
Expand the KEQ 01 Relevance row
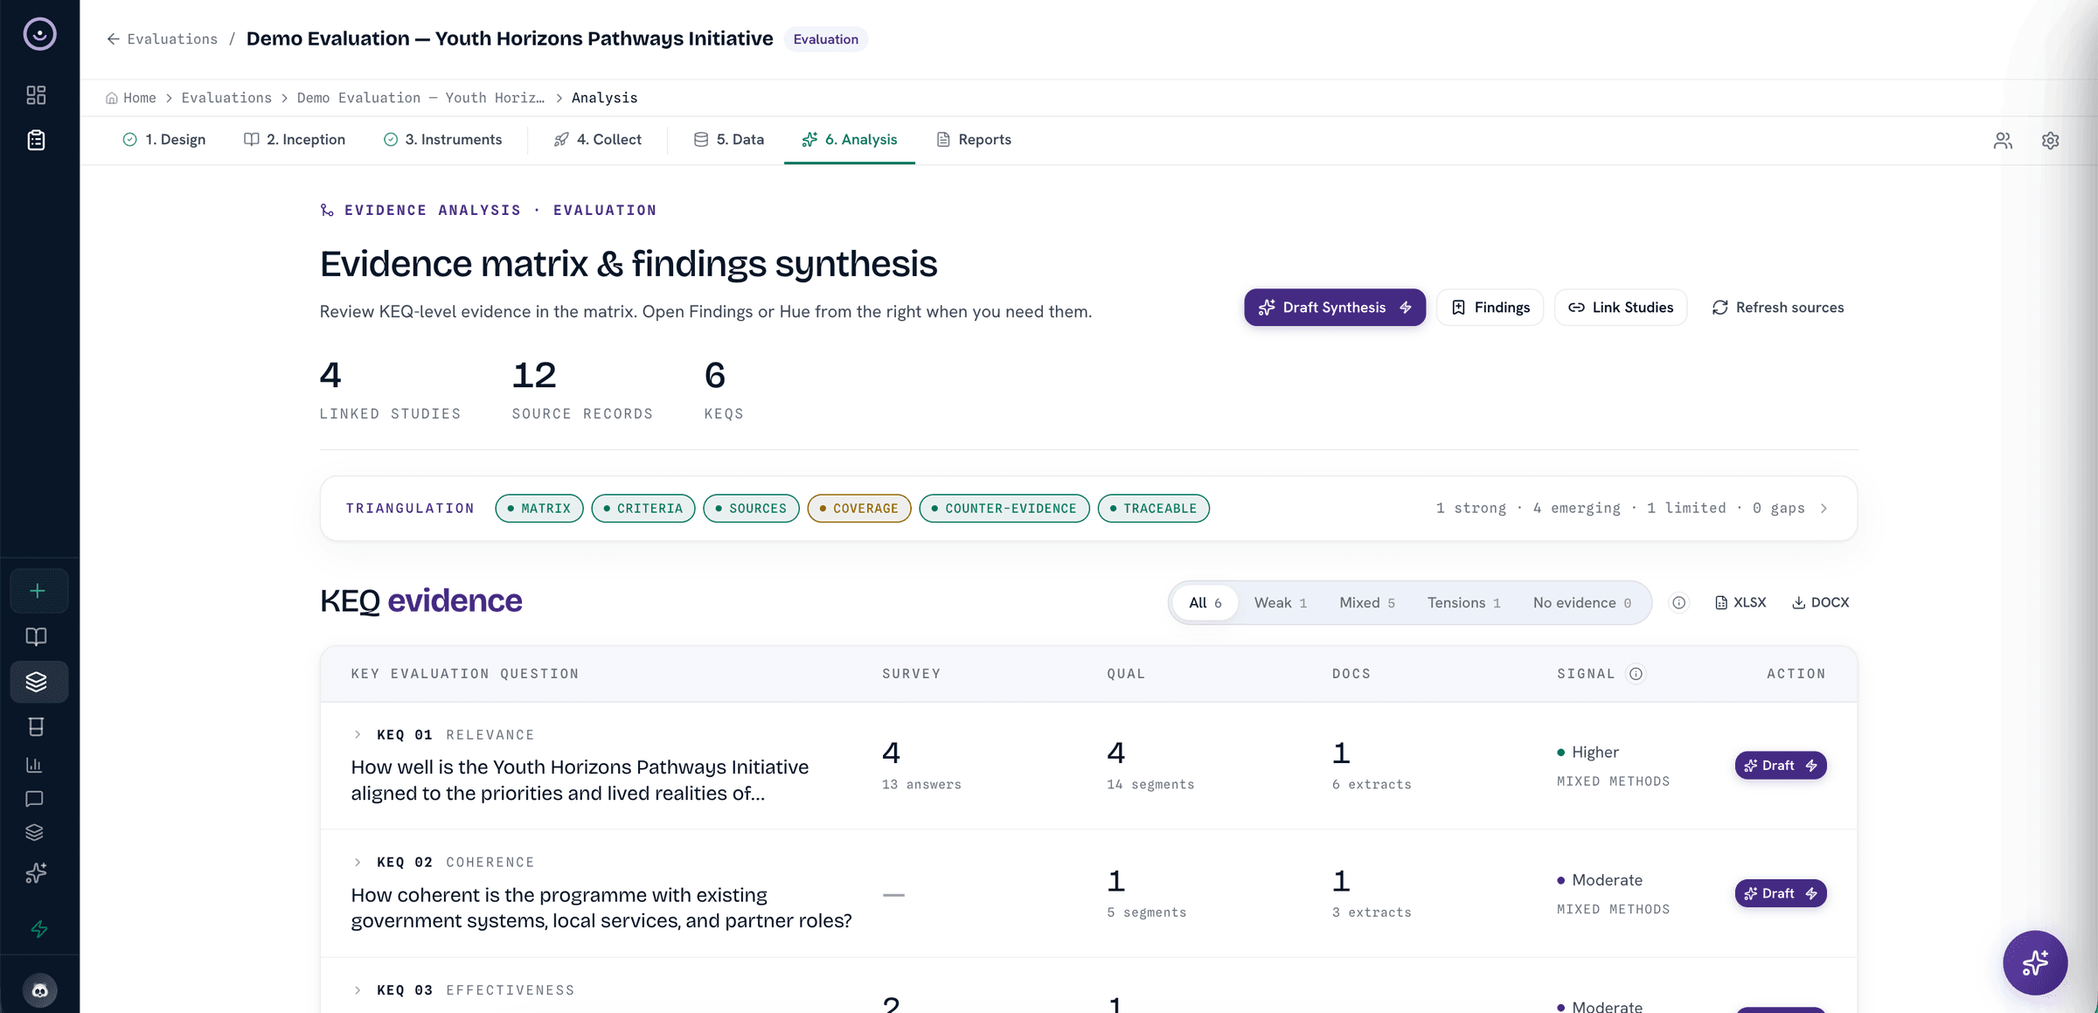pyautogui.click(x=357, y=735)
